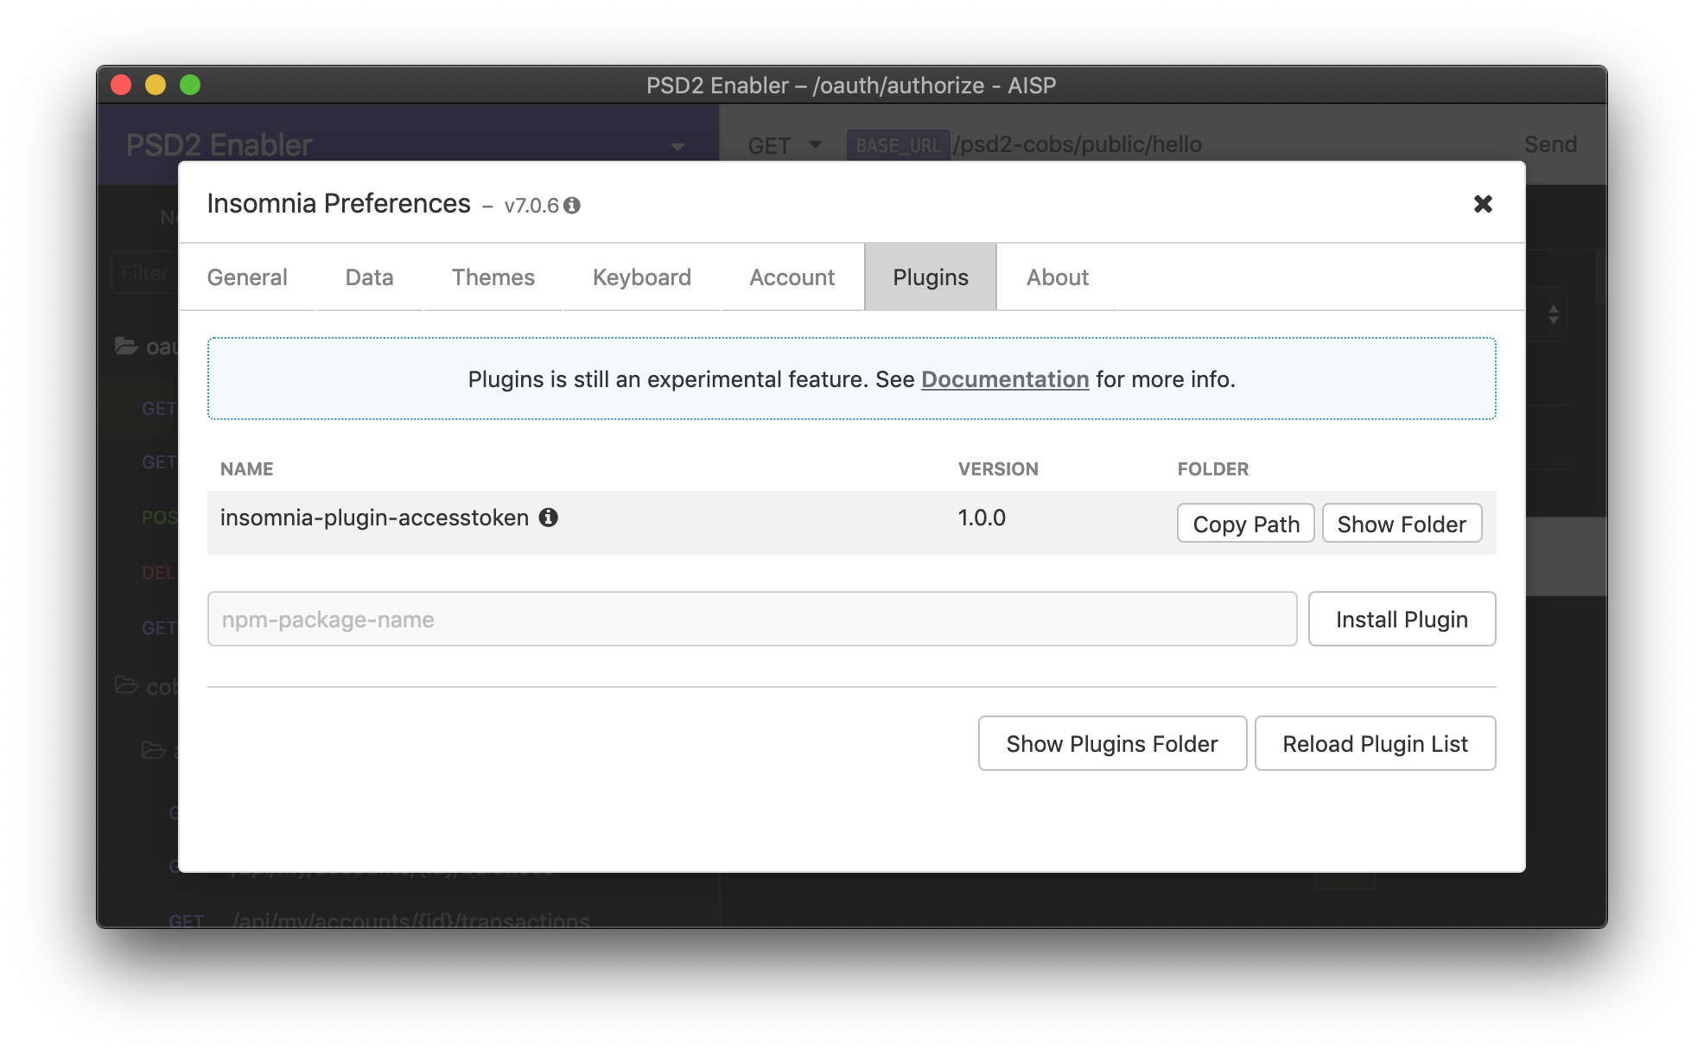The width and height of the screenshot is (1704, 1056).
Task: Click the yellow minimize window button
Action: point(156,85)
